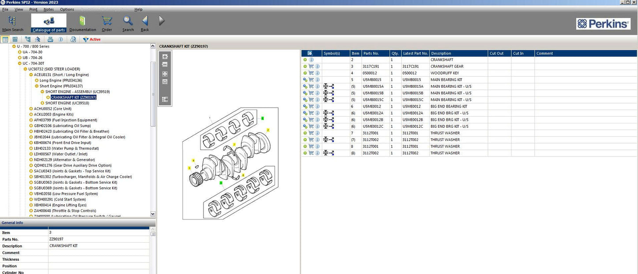Go back using the Back button
This screenshot has width=638, height=274.
click(x=145, y=22)
